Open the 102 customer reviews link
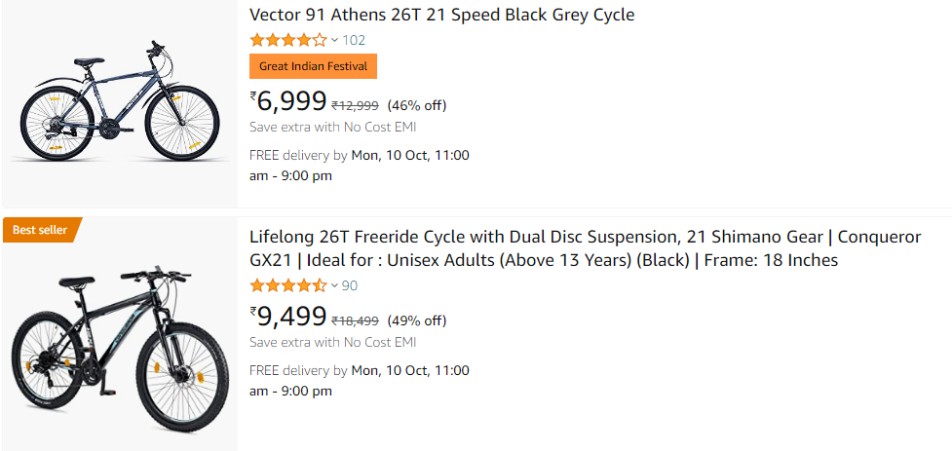This screenshot has width=952, height=451. pos(354,40)
